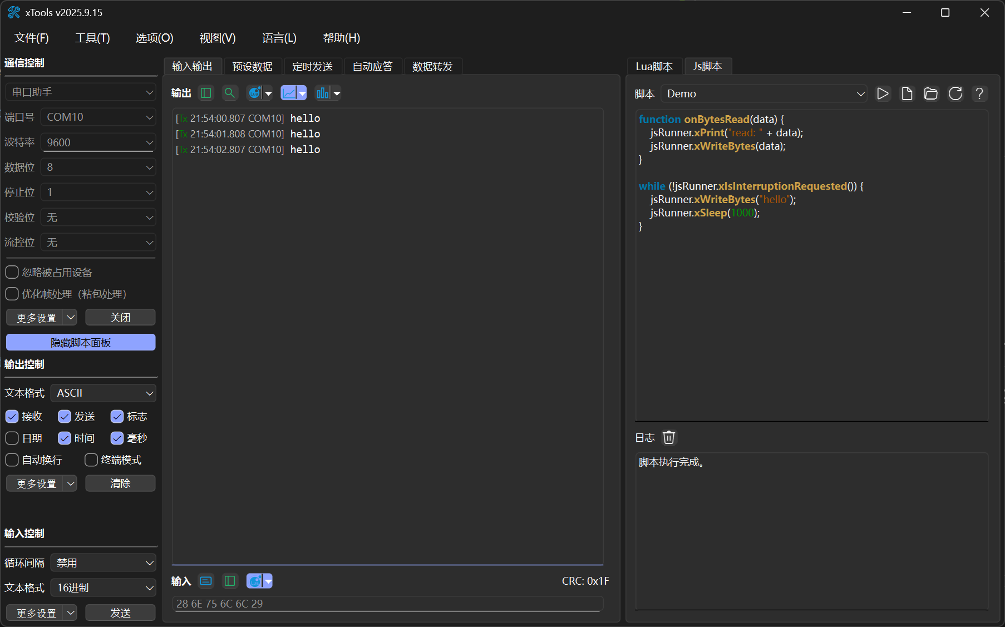The image size is (1005, 627).
Task: Uncheck the 毫秒 checkbox
Action: [x=117, y=438]
